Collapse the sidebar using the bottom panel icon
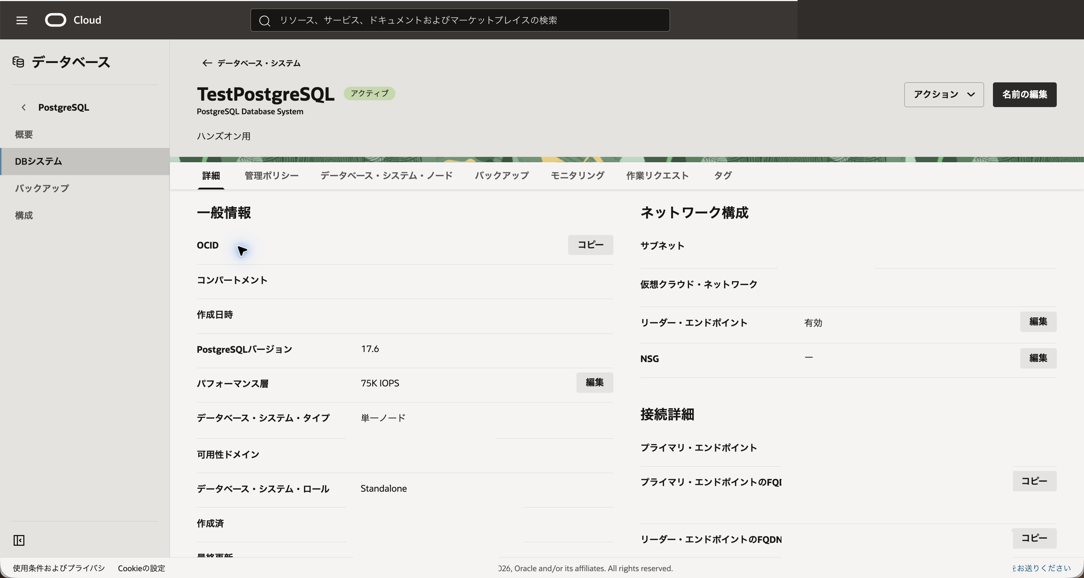The height and width of the screenshot is (578, 1084). [19, 540]
